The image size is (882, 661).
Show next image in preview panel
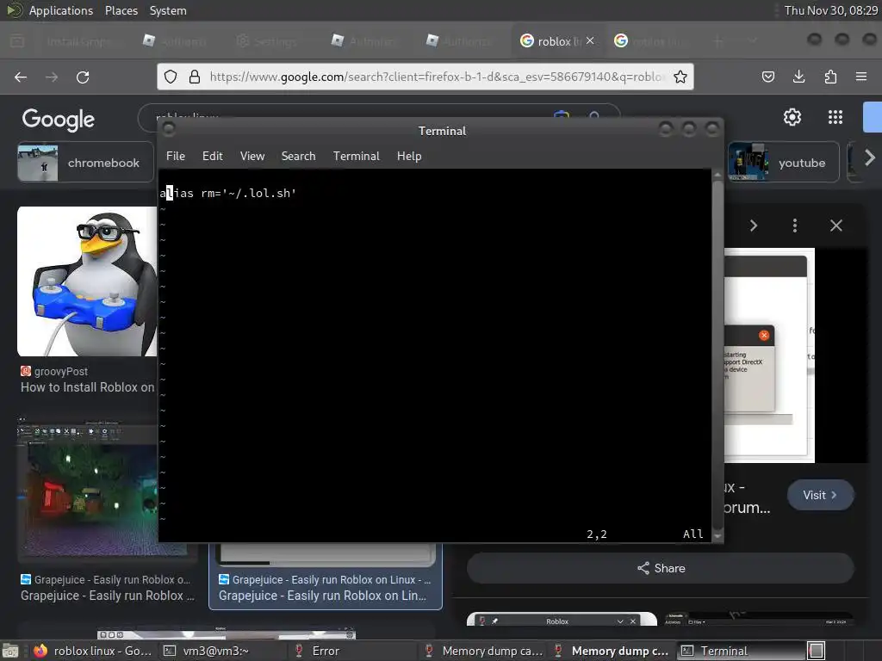(x=753, y=226)
